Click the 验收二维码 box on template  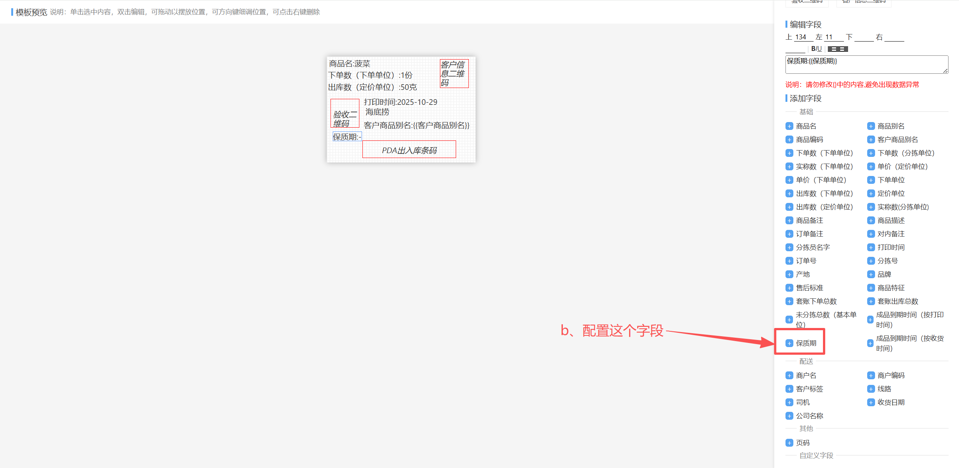coord(345,113)
